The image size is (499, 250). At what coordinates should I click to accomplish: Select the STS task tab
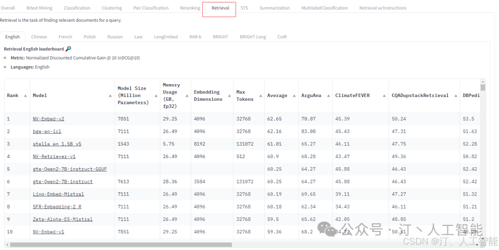click(244, 8)
